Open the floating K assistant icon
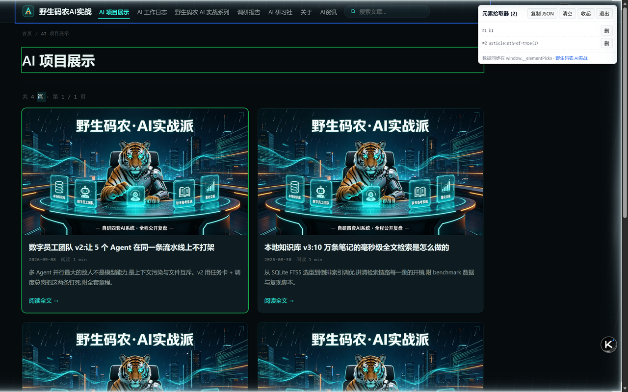628x392 pixels. [x=609, y=344]
